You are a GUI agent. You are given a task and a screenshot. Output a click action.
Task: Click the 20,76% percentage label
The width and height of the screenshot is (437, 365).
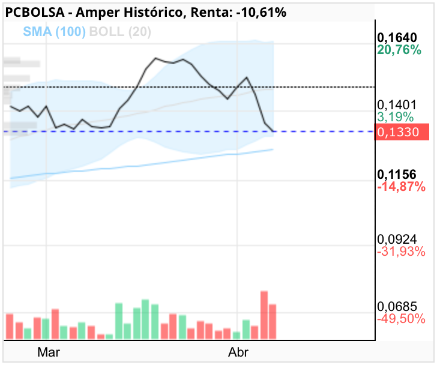pyautogui.click(x=399, y=50)
